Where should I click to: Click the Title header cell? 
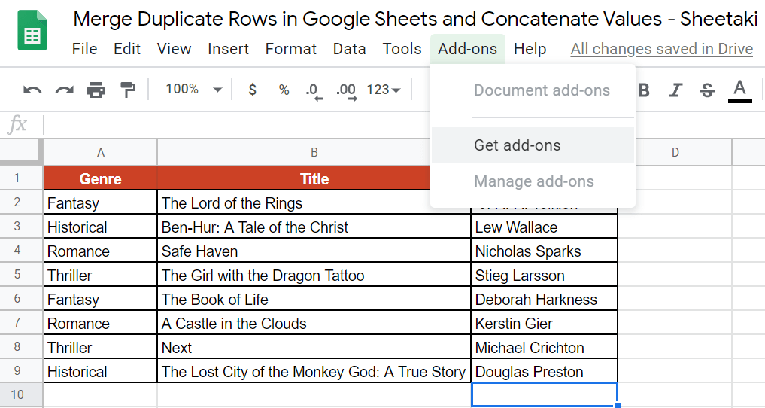coord(314,178)
